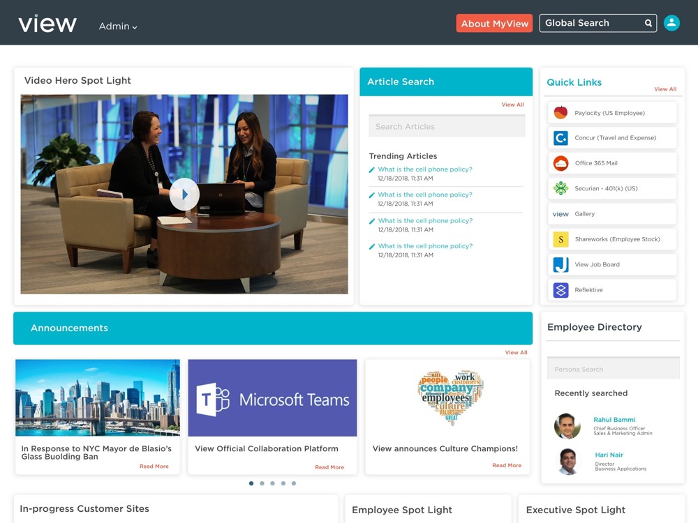Open Hari Nair profile link
The height and width of the screenshot is (523, 698).
pyautogui.click(x=609, y=455)
